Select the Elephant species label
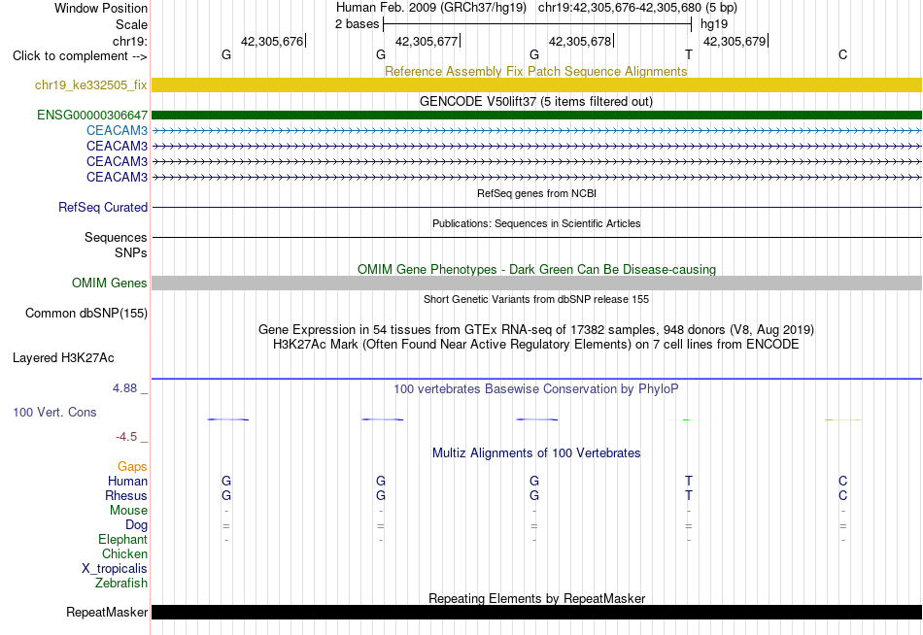 122,539
